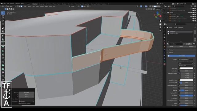The width and height of the screenshot is (197, 111).
Task: Select the Spin tool
Action: [3, 69]
